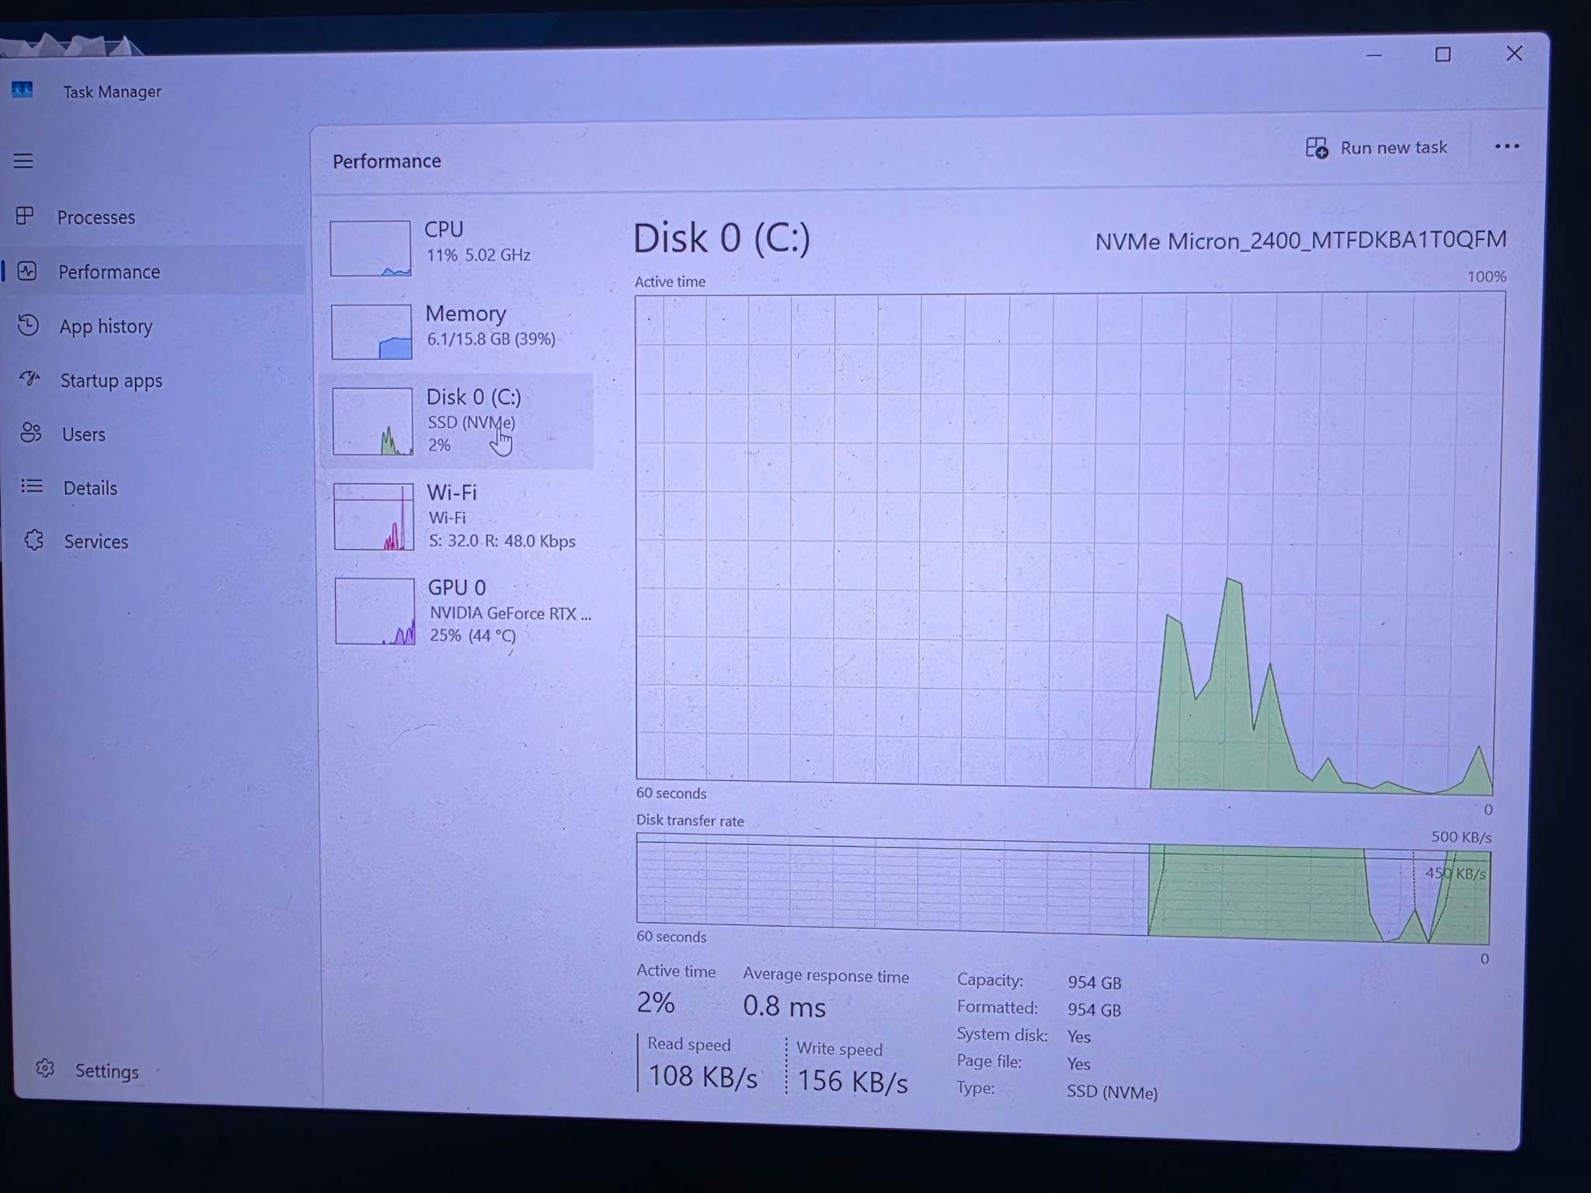Open the hamburger navigation menu
Screen dimensions: 1591x1193
tap(23, 161)
